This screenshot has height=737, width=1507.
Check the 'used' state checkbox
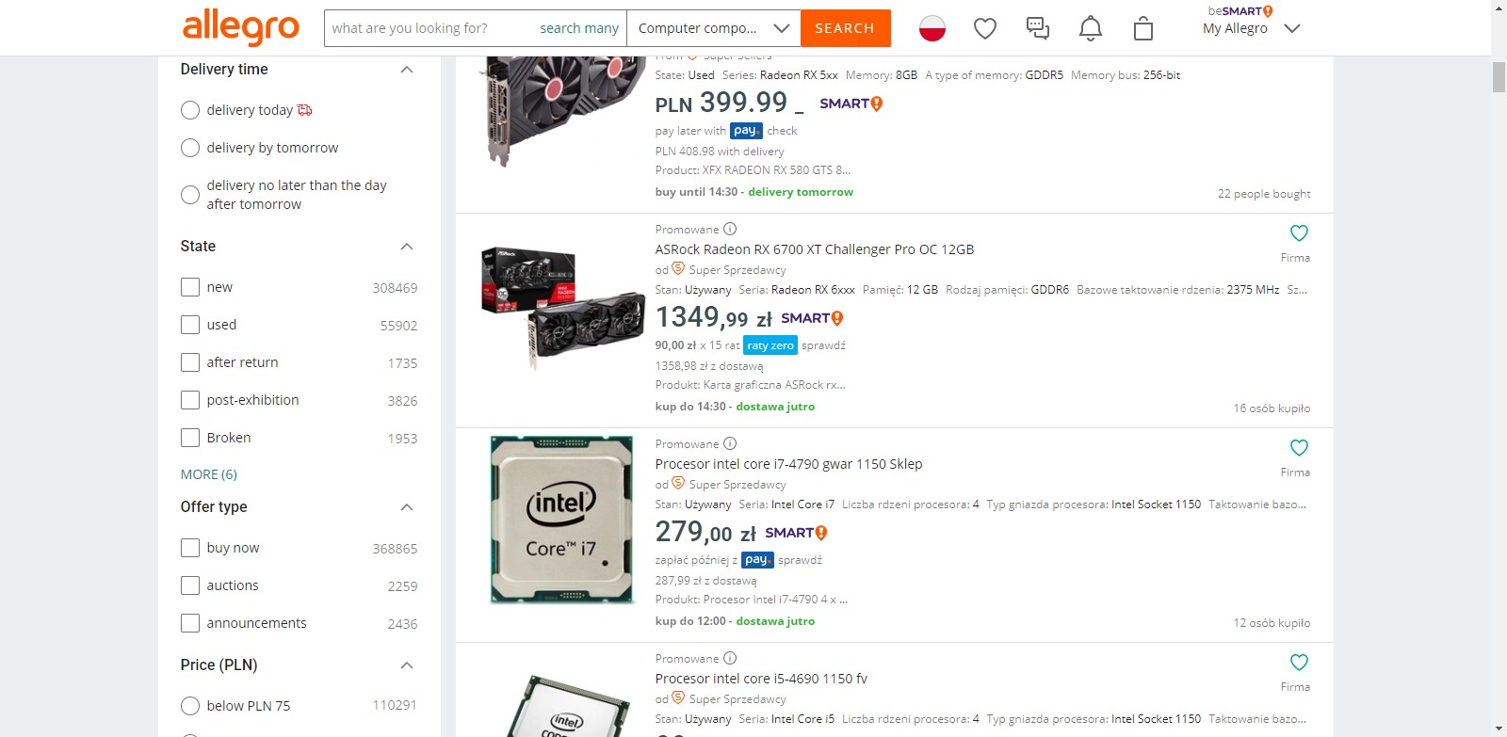pos(190,325)
